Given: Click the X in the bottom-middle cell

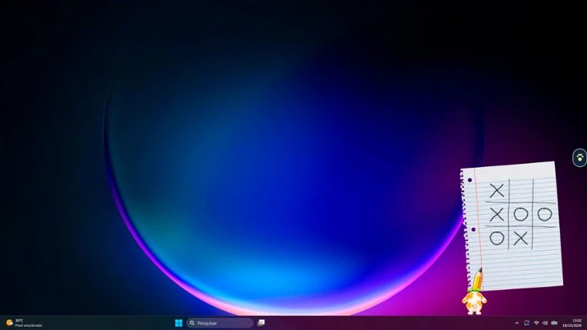Looking at the screenshot, I should pyautogui.click(x=520, y=239).
